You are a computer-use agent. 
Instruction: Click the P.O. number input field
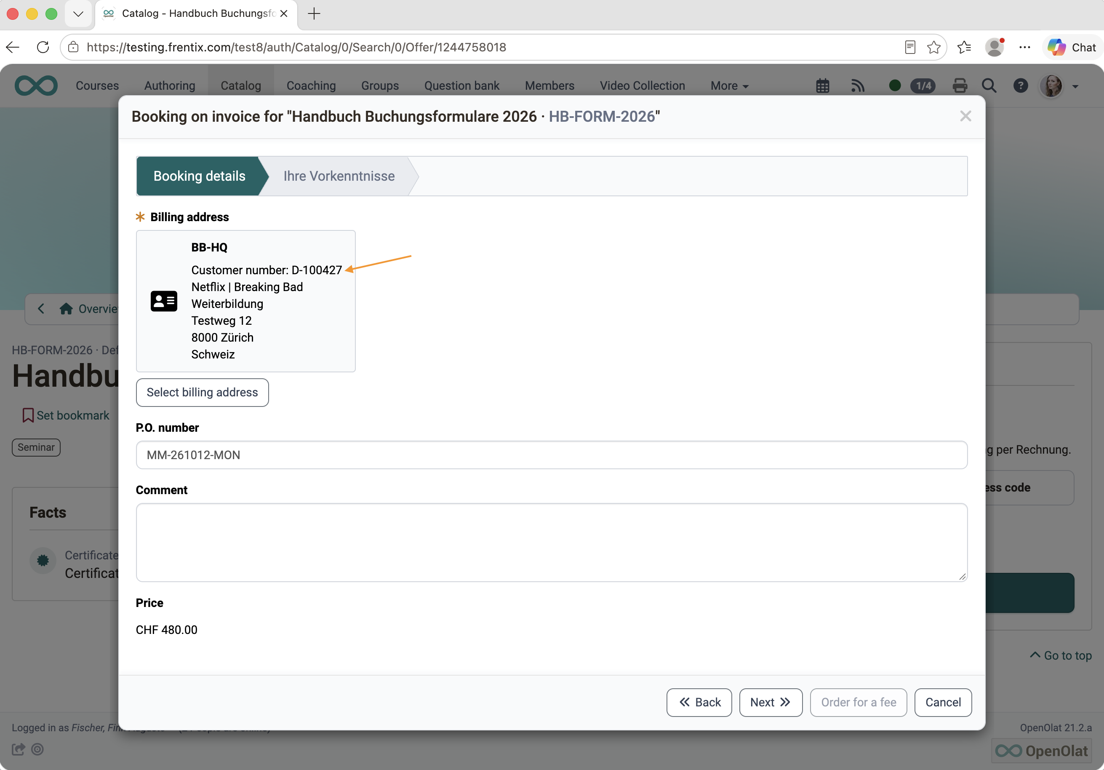click(x=552, y=455)
